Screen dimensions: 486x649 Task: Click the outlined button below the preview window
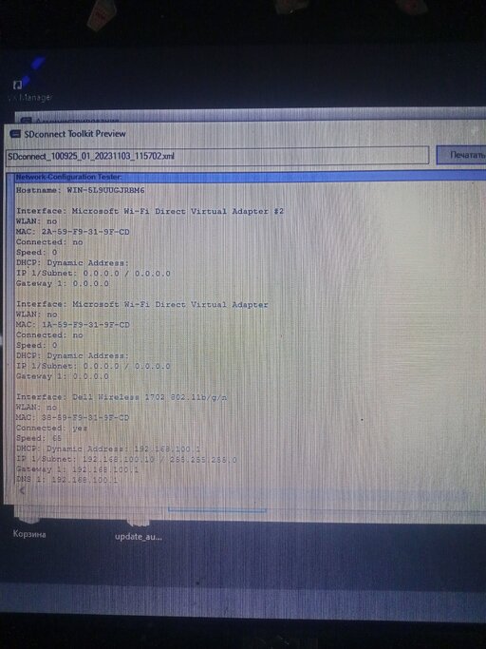pyautogui.click(x=216, y=510)
